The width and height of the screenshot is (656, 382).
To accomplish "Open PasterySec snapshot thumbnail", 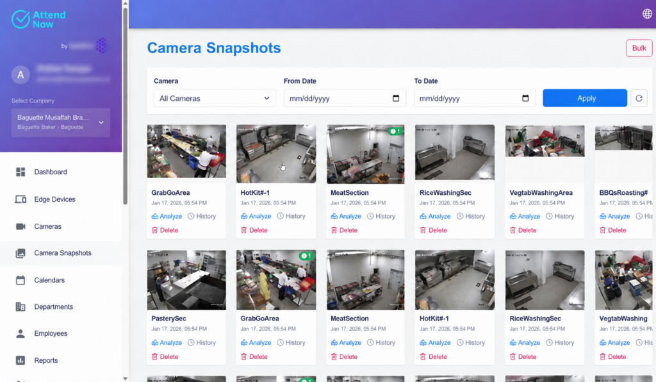I will pos(186,280).
